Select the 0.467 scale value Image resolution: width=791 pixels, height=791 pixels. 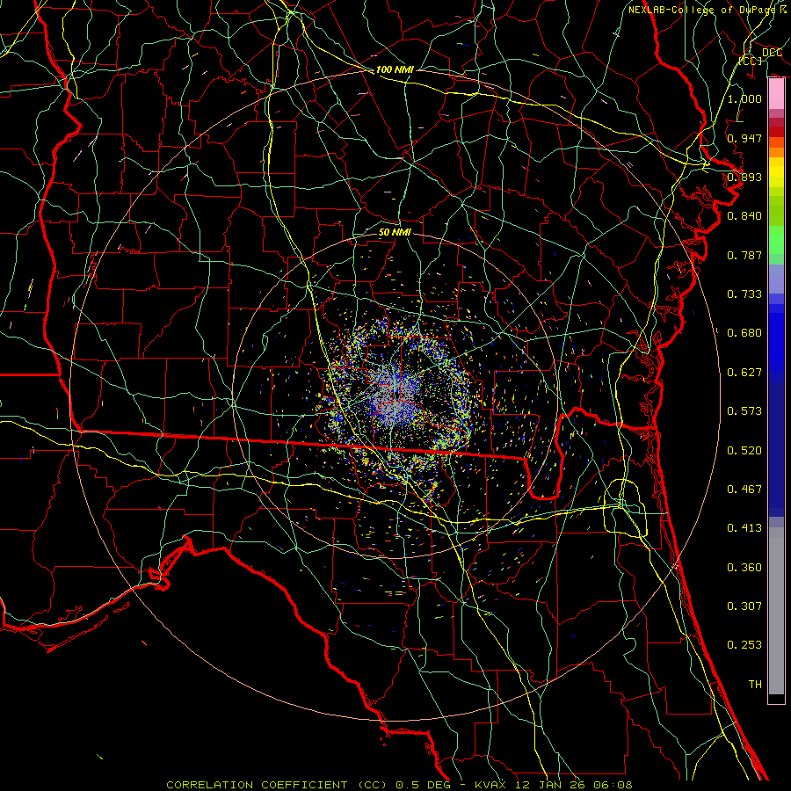(744, 490)
